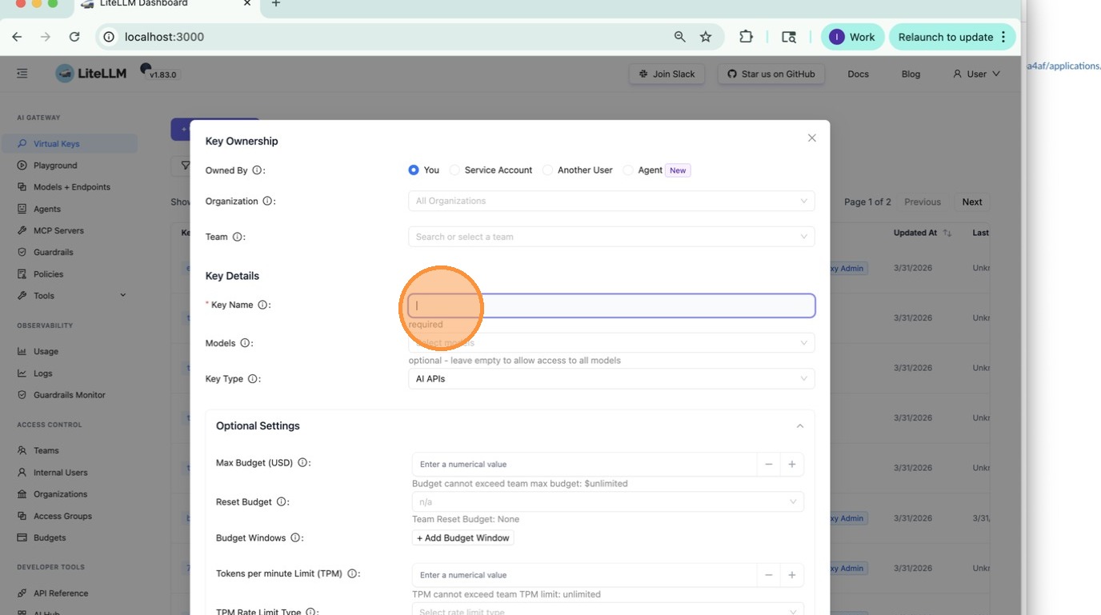1101x615 pixels.
Task: Click info icon next to Team
Action: [x=237, y=237]
